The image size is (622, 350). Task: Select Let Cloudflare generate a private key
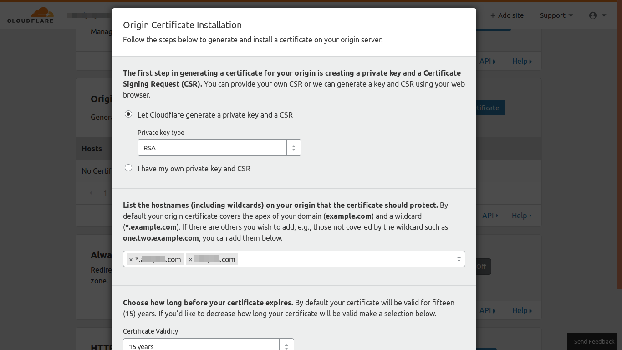tap(128, 114)
